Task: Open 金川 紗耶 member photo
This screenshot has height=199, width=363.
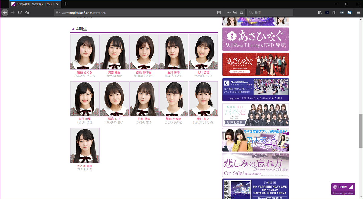Action: pos(174,52)
